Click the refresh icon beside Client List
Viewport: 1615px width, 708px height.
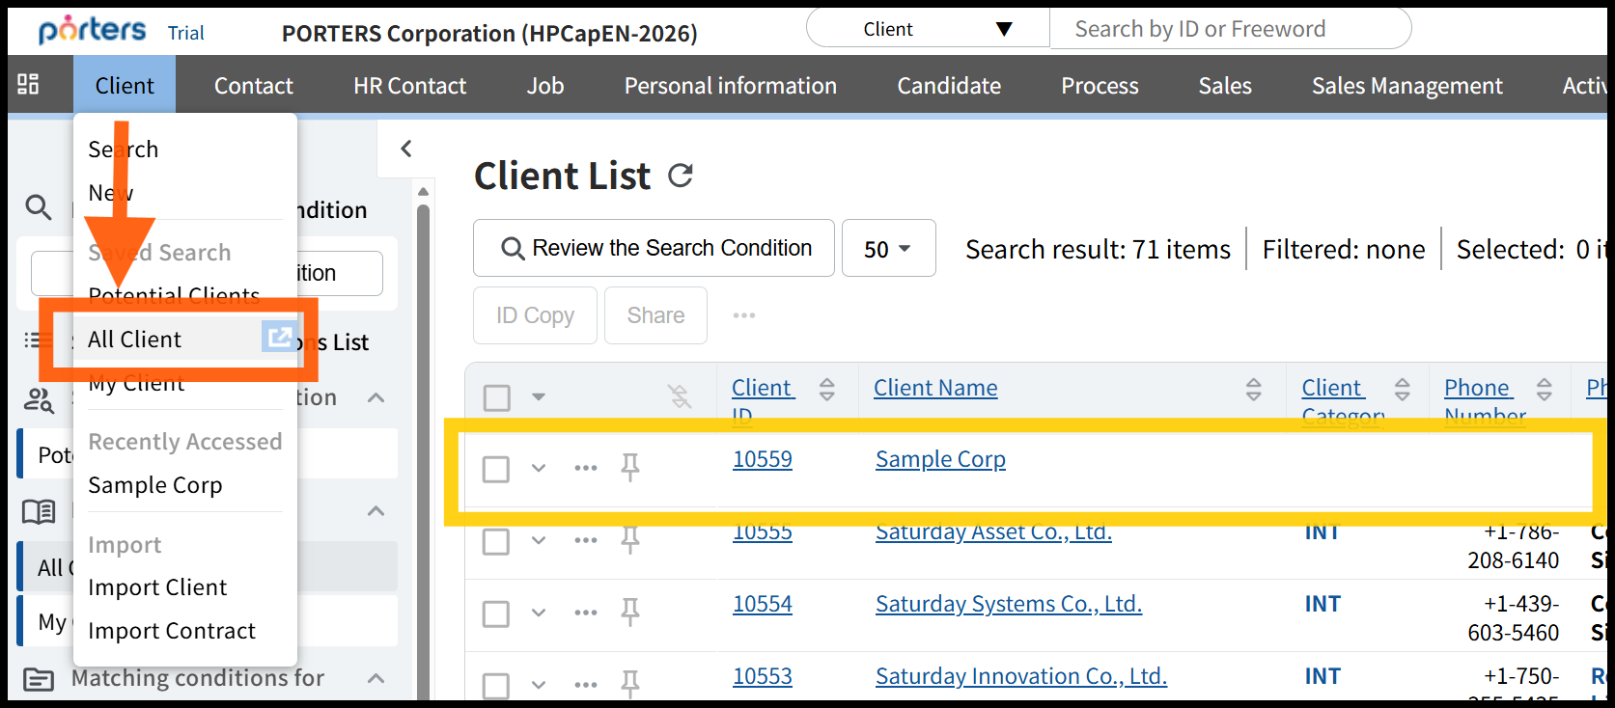click(x=681, y=176)
